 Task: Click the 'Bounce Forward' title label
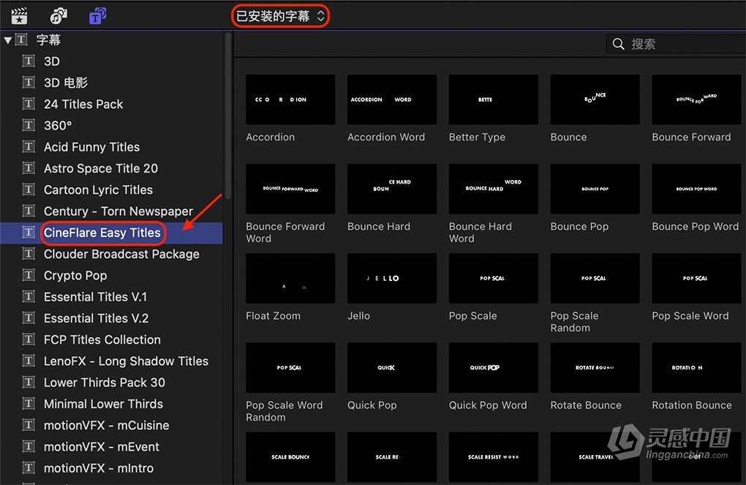[x=691, y=137]
